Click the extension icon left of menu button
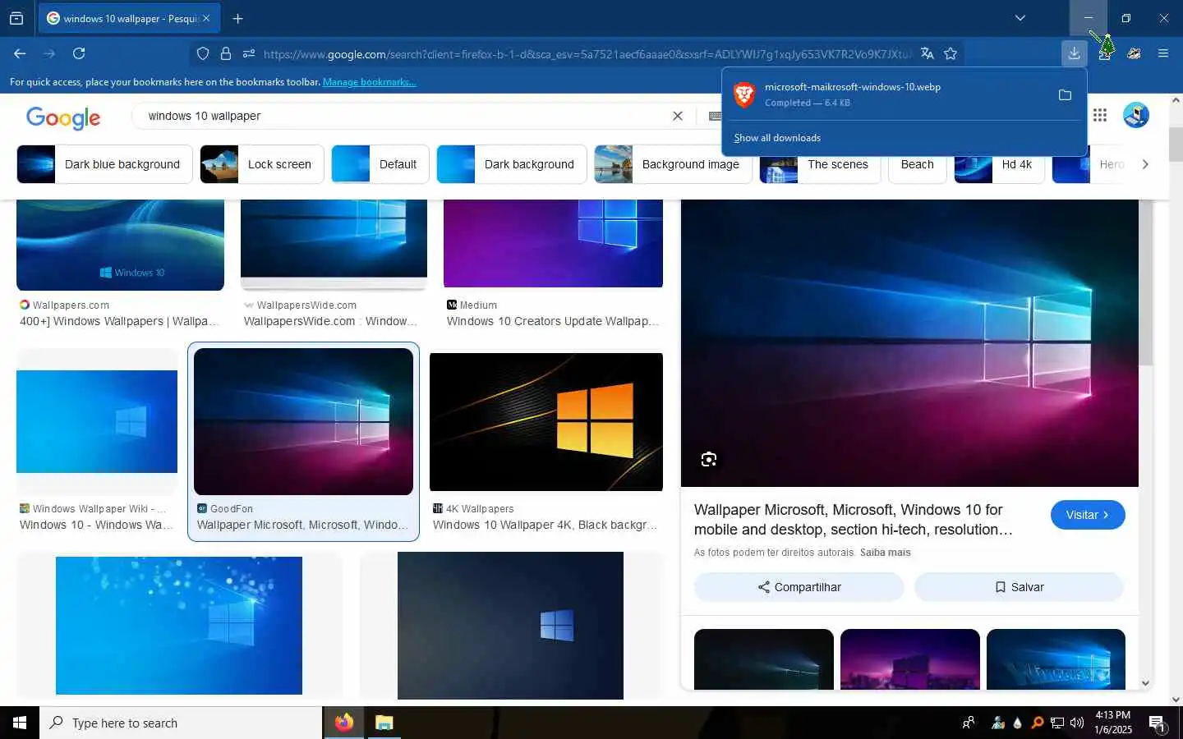1183x739 pixels. (1134, 53)
